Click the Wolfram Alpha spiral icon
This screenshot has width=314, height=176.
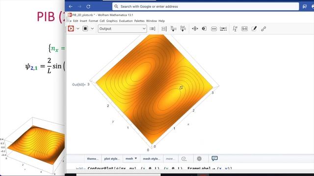[x=184, y=158]
